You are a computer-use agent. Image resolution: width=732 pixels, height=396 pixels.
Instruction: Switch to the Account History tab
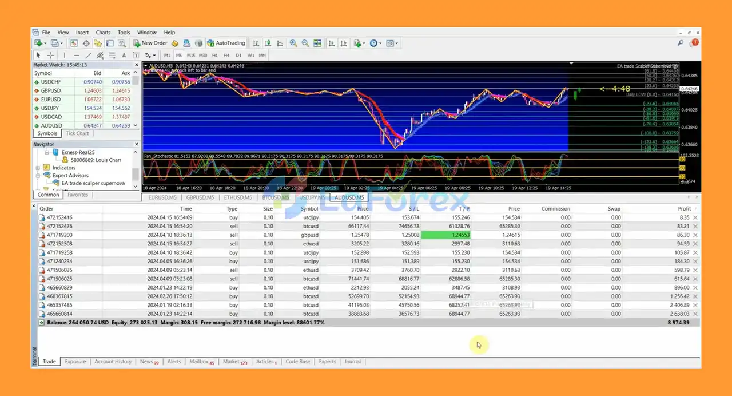(113, 362)
